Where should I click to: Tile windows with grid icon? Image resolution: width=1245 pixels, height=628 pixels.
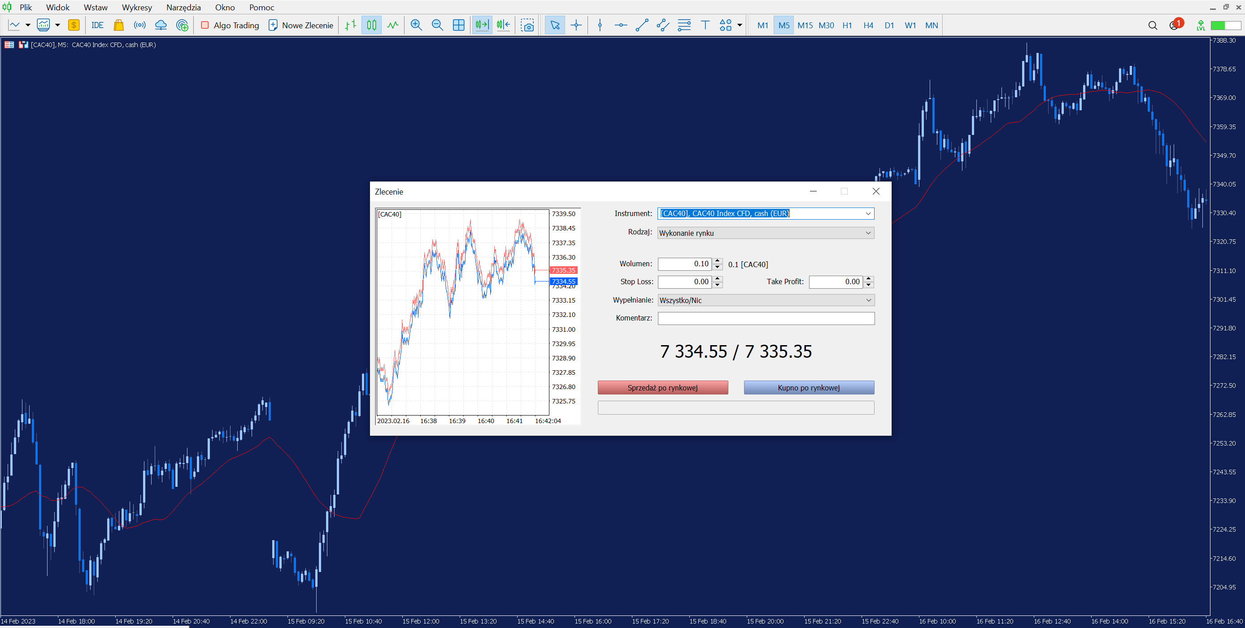point(459,25)
